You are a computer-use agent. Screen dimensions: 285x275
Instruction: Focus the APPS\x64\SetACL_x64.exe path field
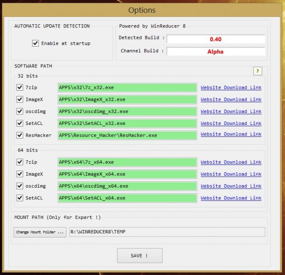(127, 198)
